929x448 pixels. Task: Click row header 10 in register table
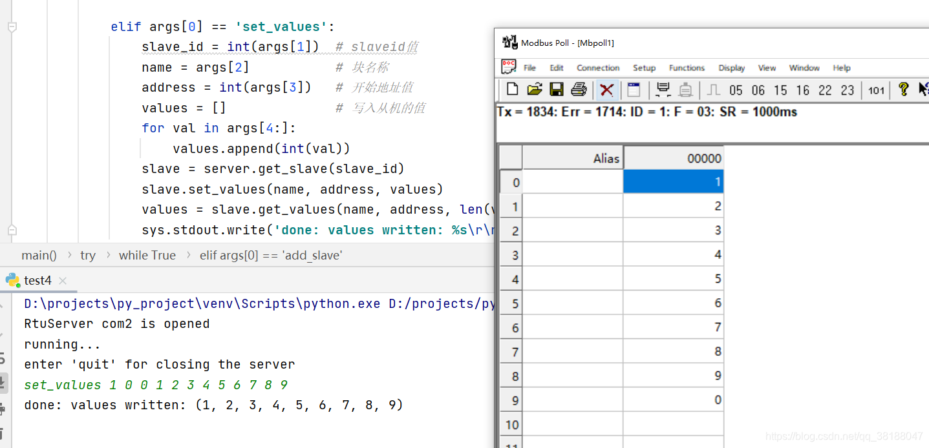tap(511, 424)
